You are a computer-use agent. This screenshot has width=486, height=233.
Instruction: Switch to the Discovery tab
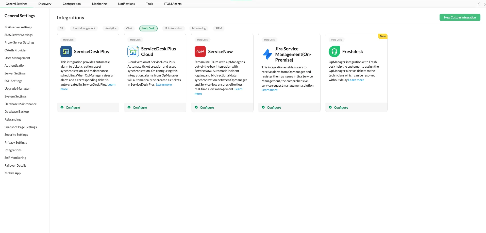(x=45, y=4)
